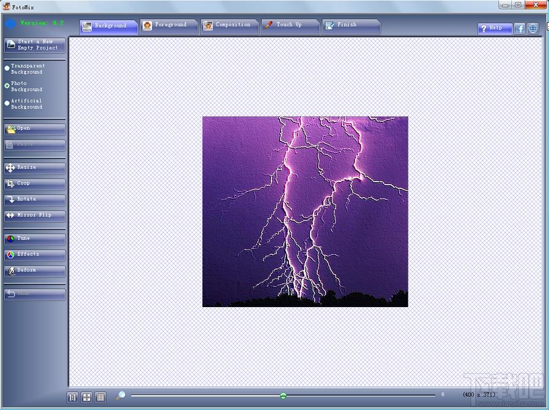Click the image size text 400 x 371
549x410 pixels.
point(479,394)
